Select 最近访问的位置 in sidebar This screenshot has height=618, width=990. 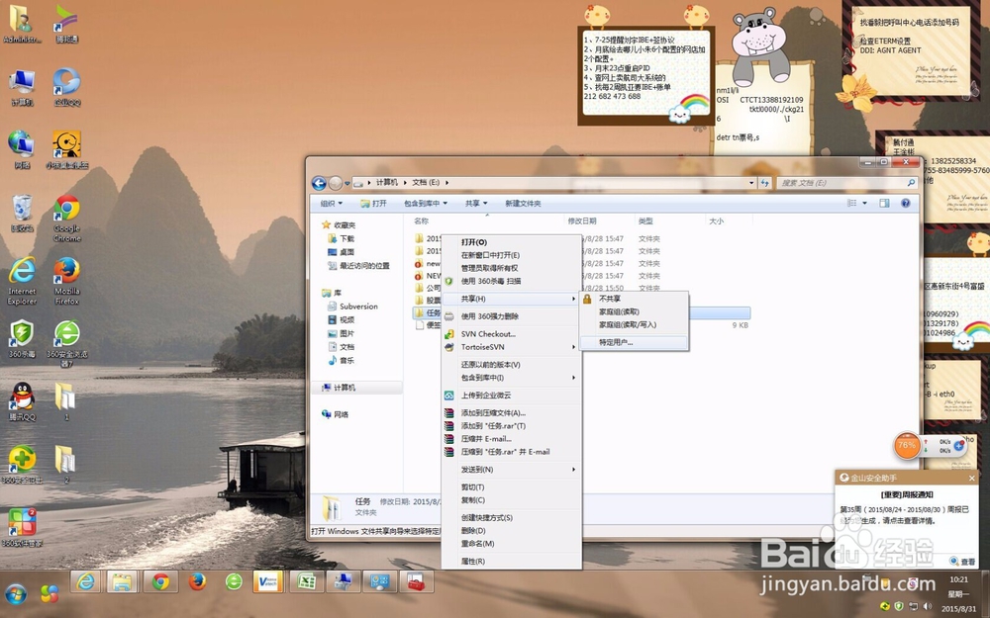pyautogui.click(x=364, y=265)
